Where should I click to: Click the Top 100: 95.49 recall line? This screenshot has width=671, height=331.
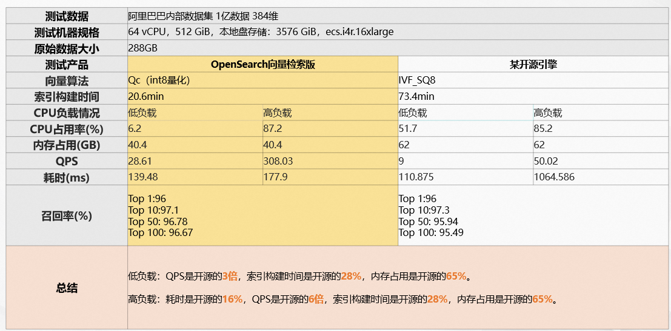click(431, 233)
